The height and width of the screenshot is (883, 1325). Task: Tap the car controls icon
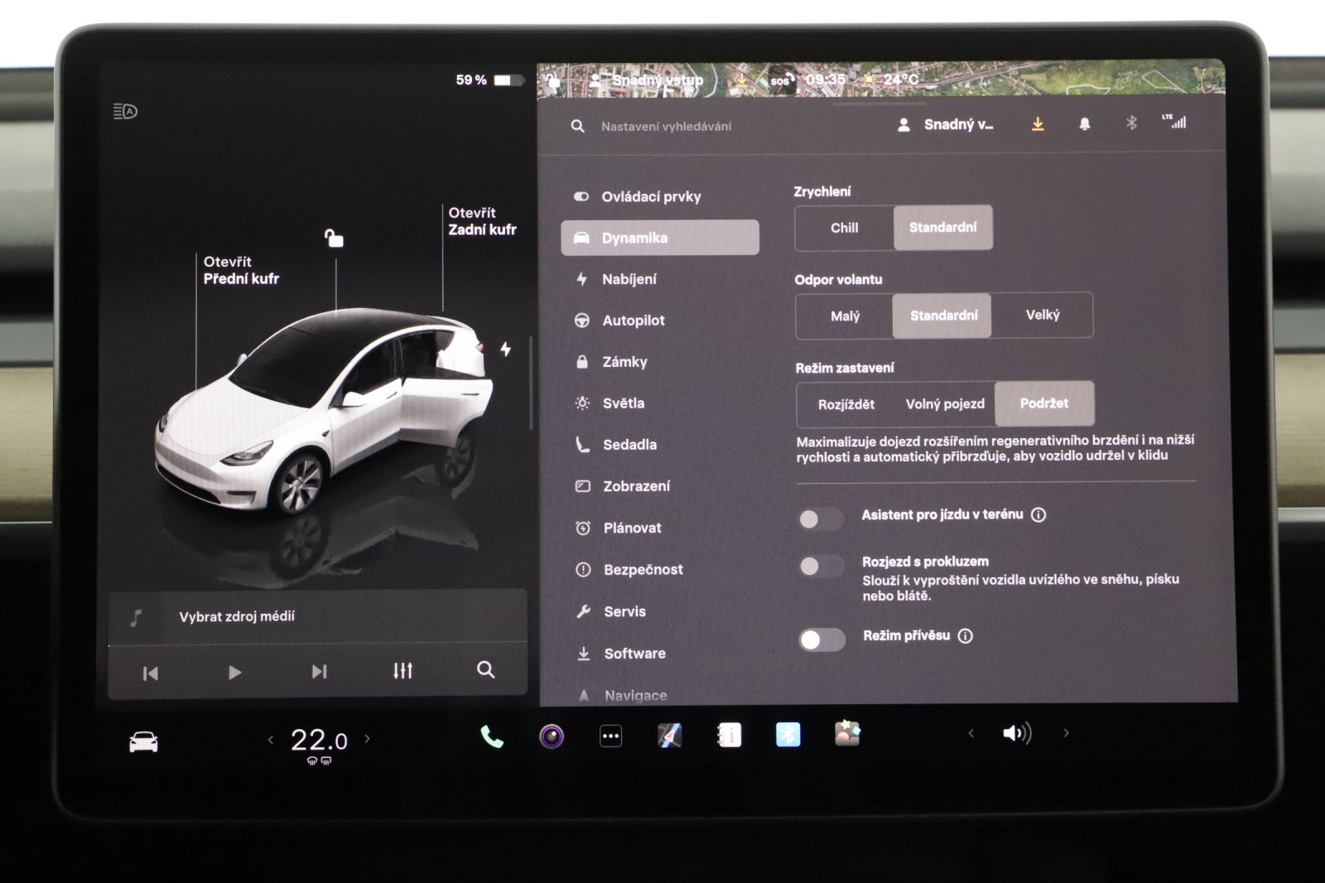tap(143, 741)
